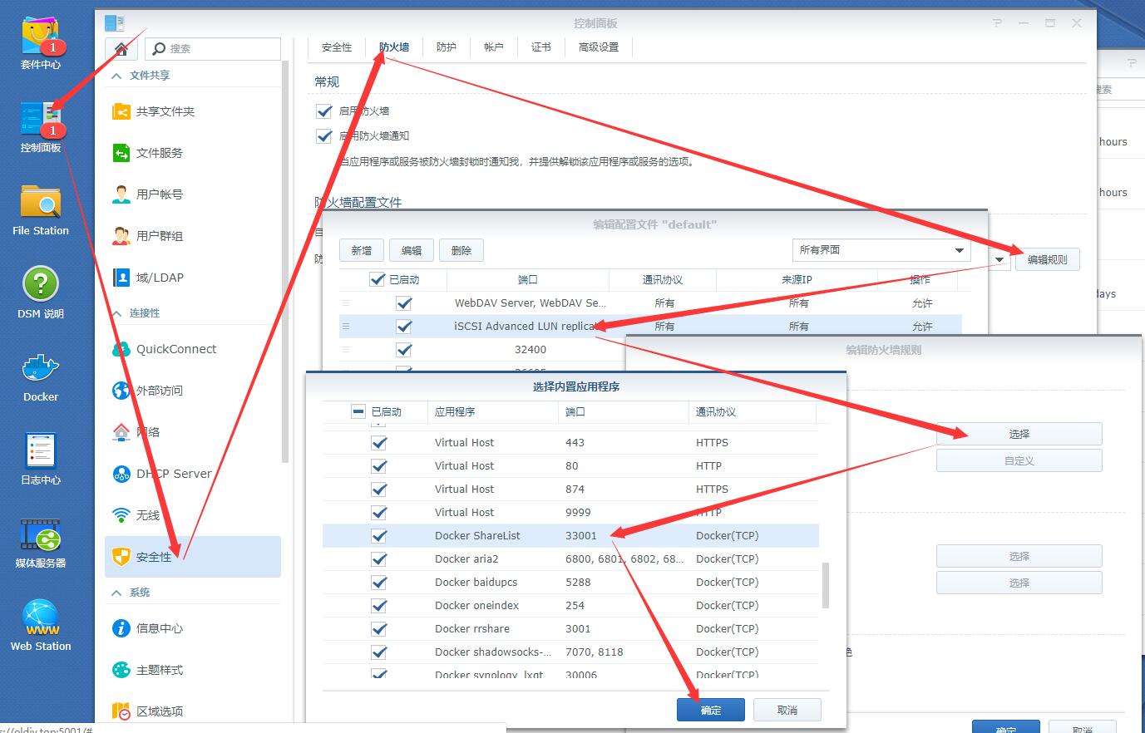Uncheck the iSCSI Advanced LUN rule checkbox
This screenshot has height=733, width=1145.
pyautogui.click(x=404, y=327)
